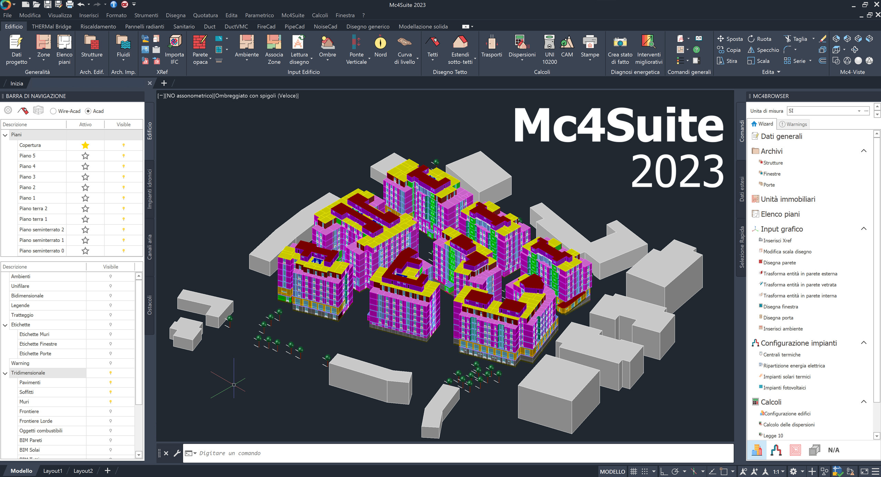Viewport: 881px width, 477px height.
Task: Run Estendi sotto-tetti tool
Action: [x=460, y=50]
